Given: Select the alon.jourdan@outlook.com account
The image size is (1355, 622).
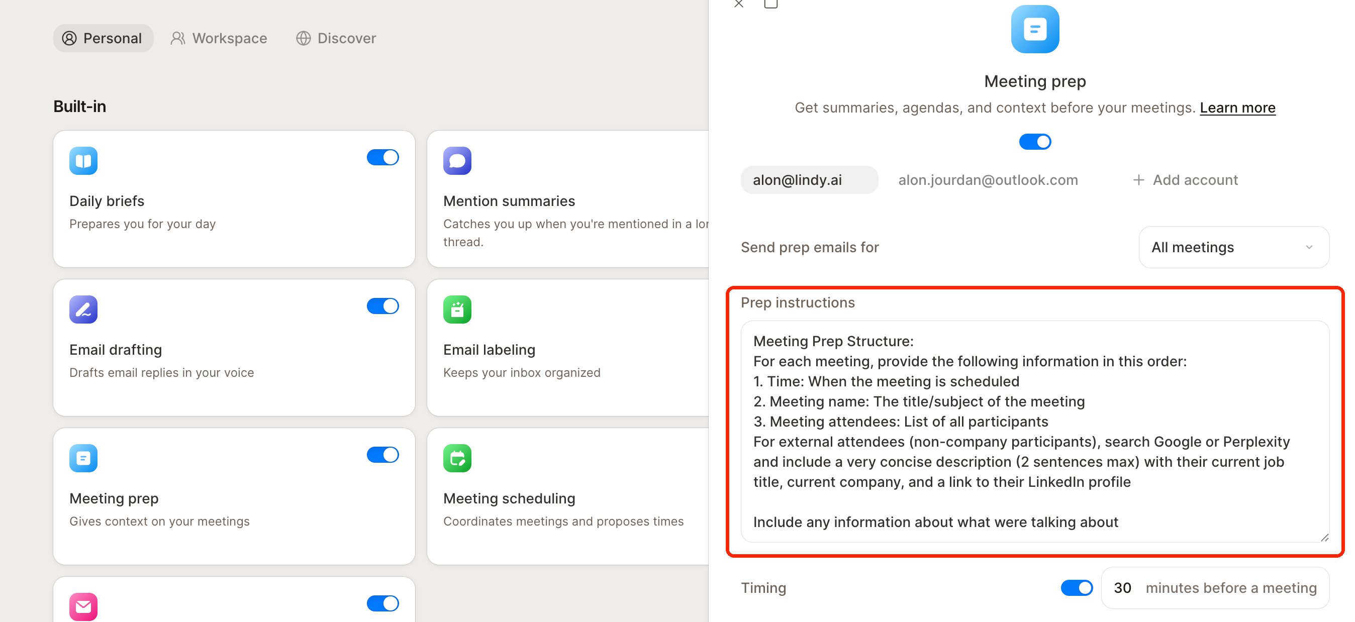Looking at the screenshot, I should coord(988,180).
